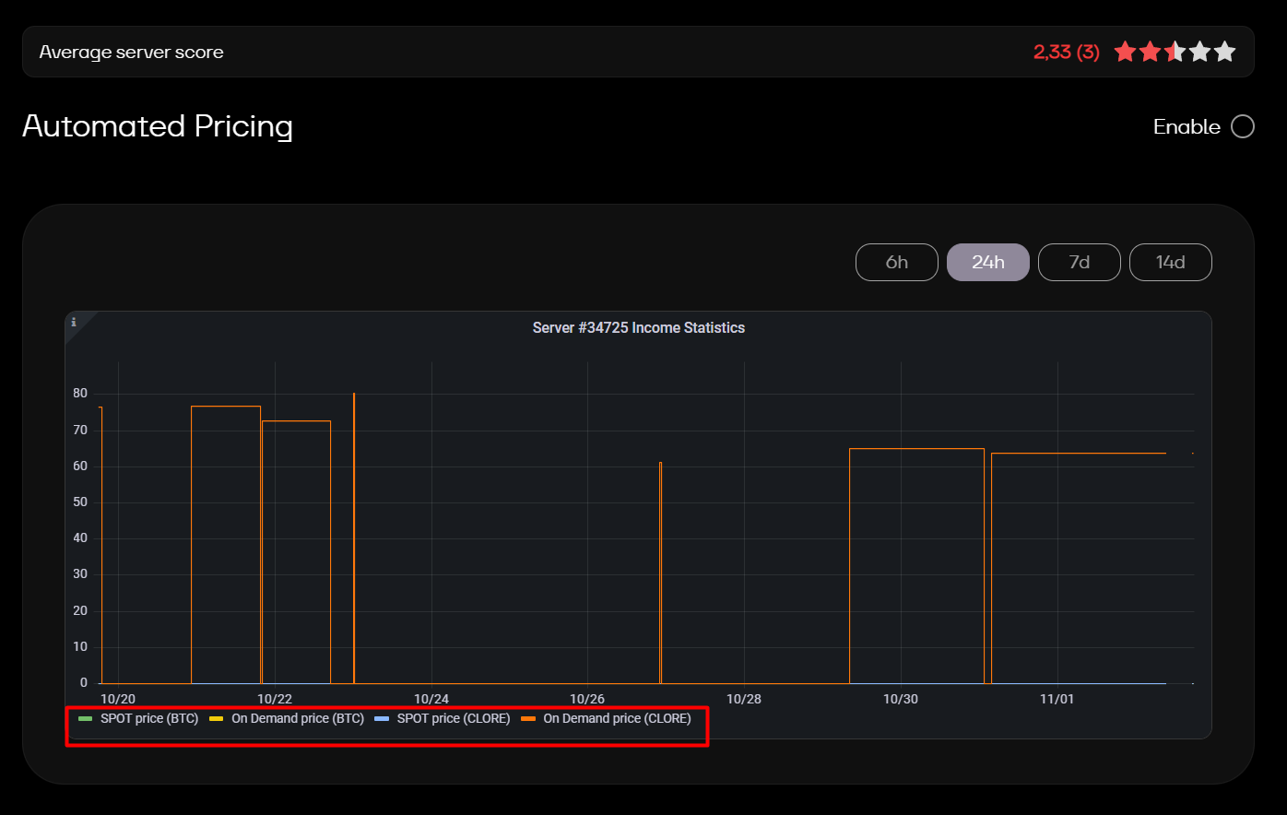Screen dimensions: 1287x815
Task: Click the first red rating star
Action: [1125, 52]
